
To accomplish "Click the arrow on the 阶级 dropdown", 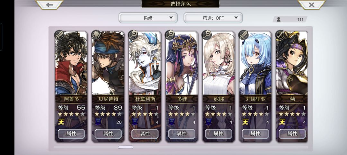I will pyautogui.click(x=171, y=18).
